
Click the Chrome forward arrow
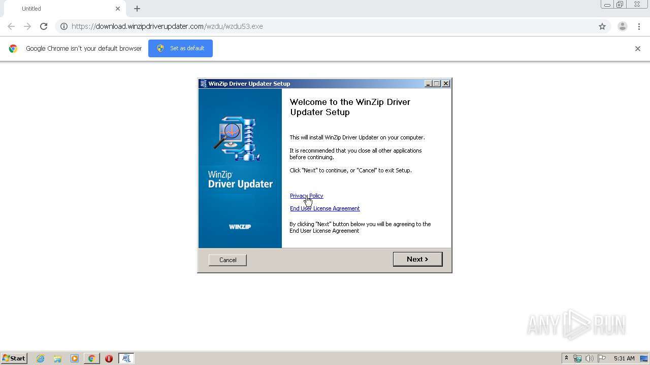click(x=27, y=26)
